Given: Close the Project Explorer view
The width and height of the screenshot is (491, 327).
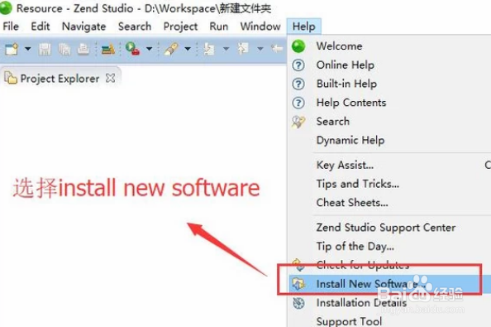Looking at the screenshot, I should click(110, 78).
